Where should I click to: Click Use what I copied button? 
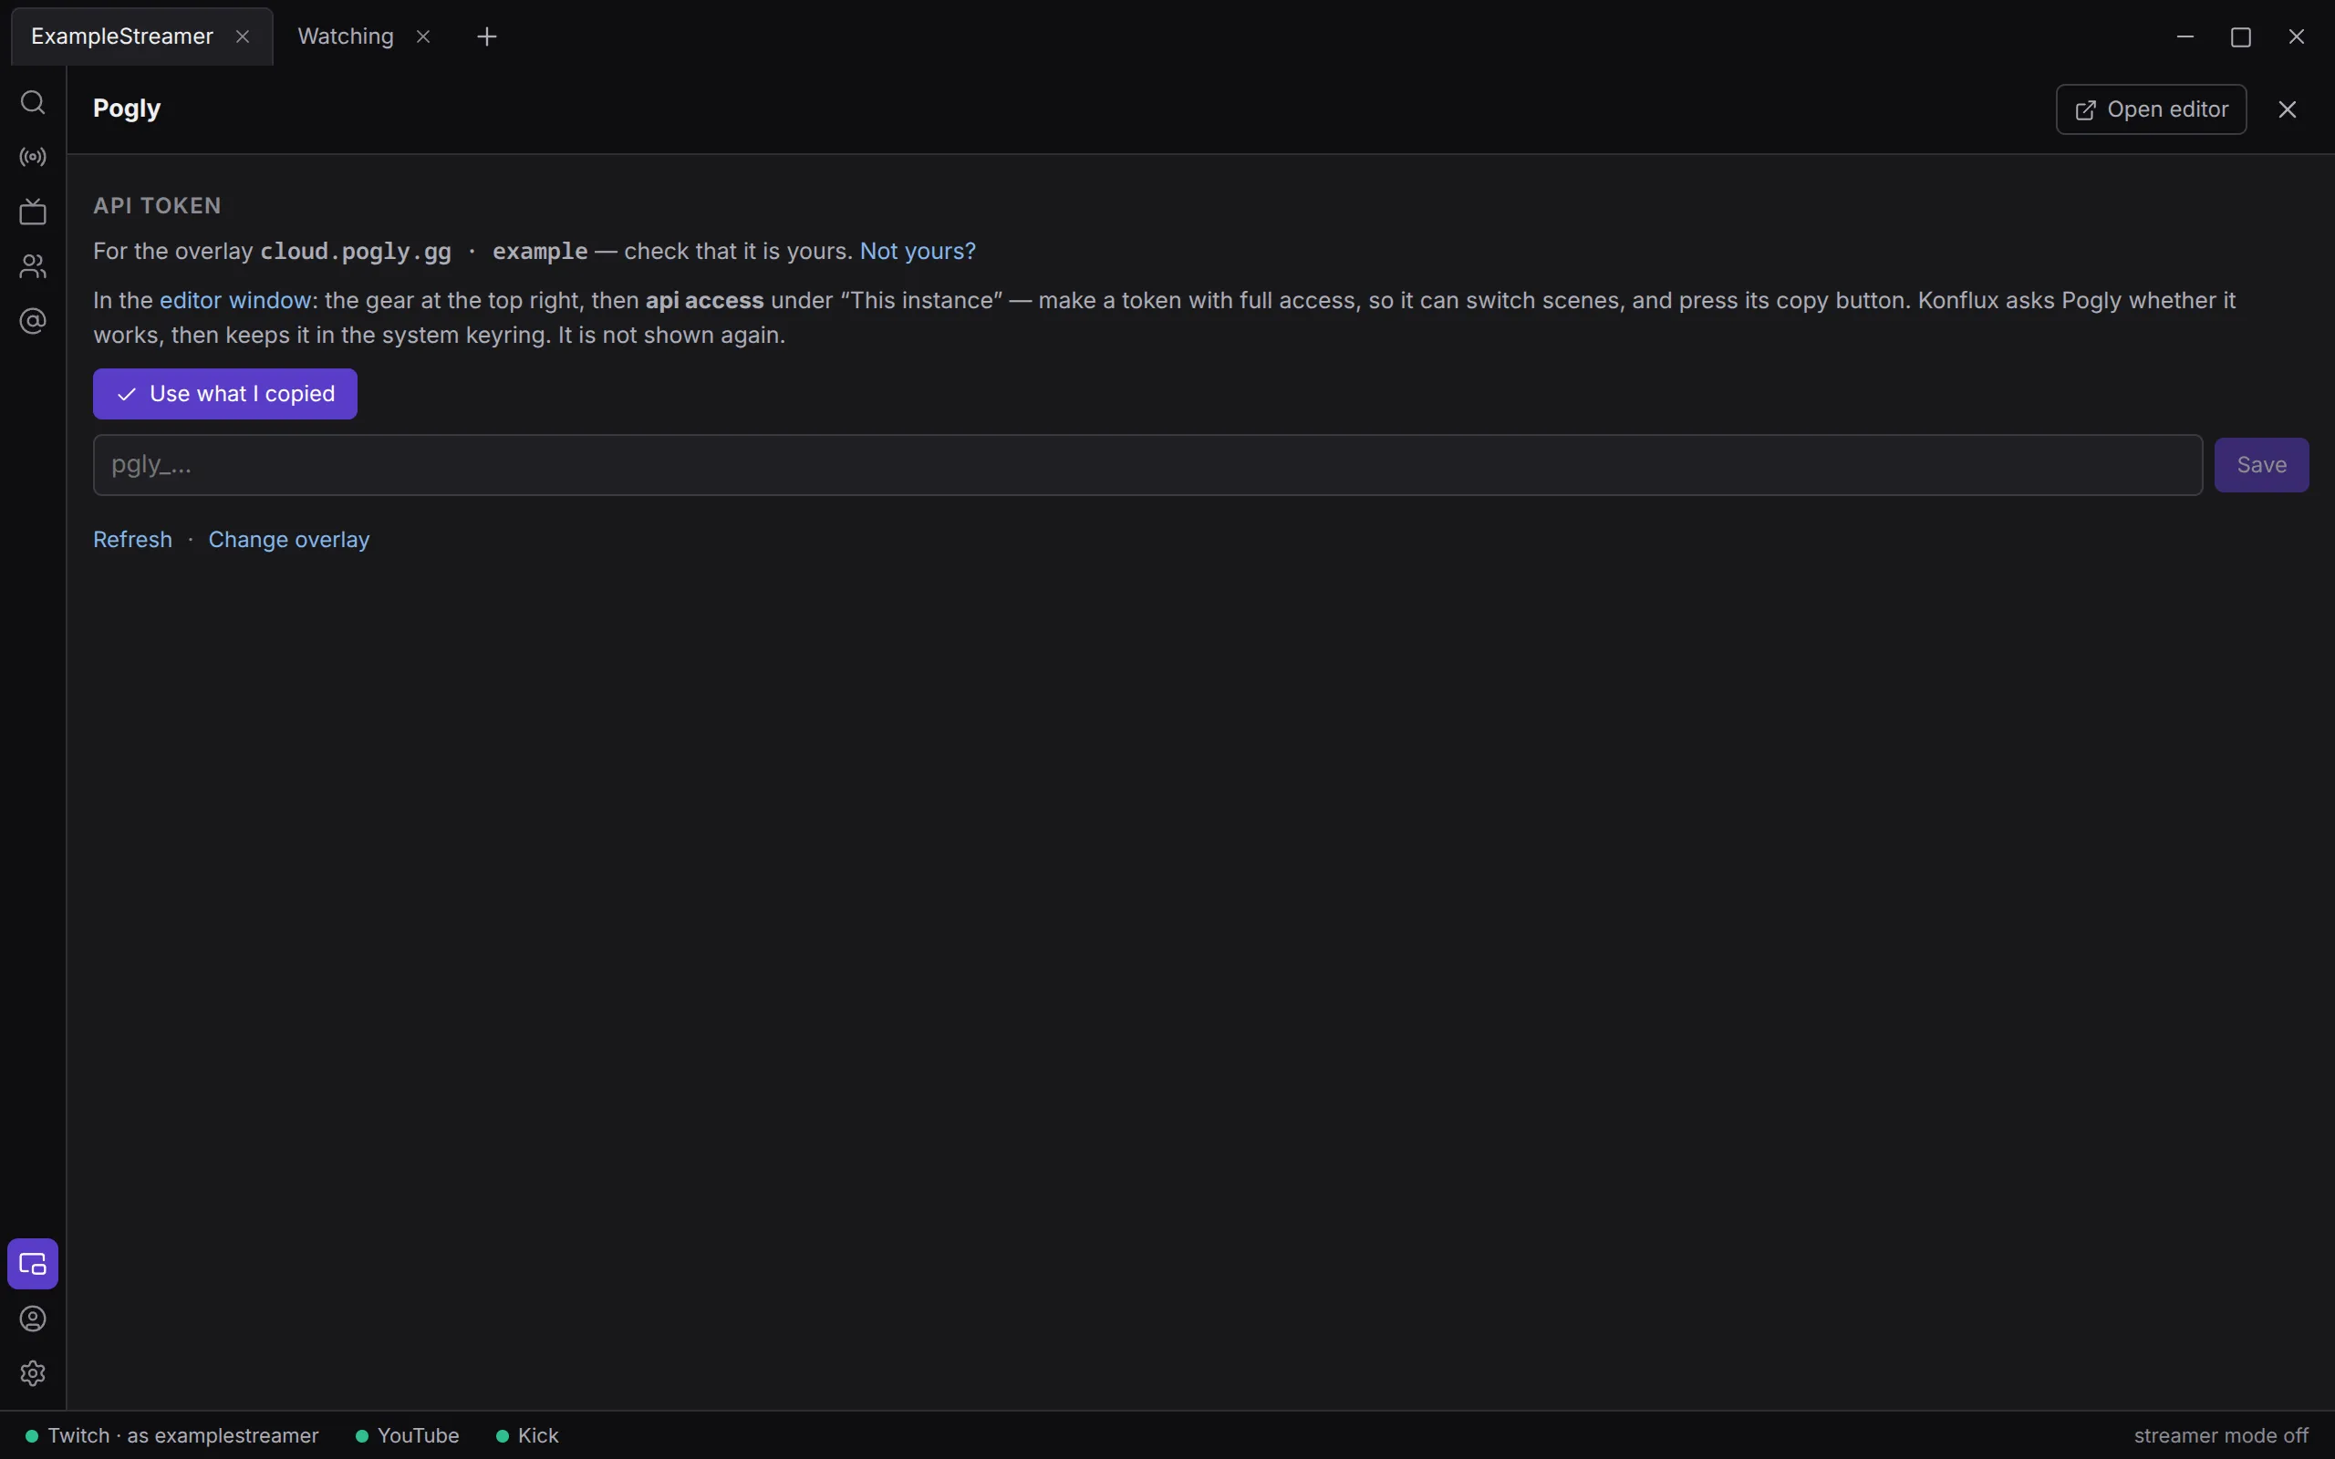pos(224,394)
